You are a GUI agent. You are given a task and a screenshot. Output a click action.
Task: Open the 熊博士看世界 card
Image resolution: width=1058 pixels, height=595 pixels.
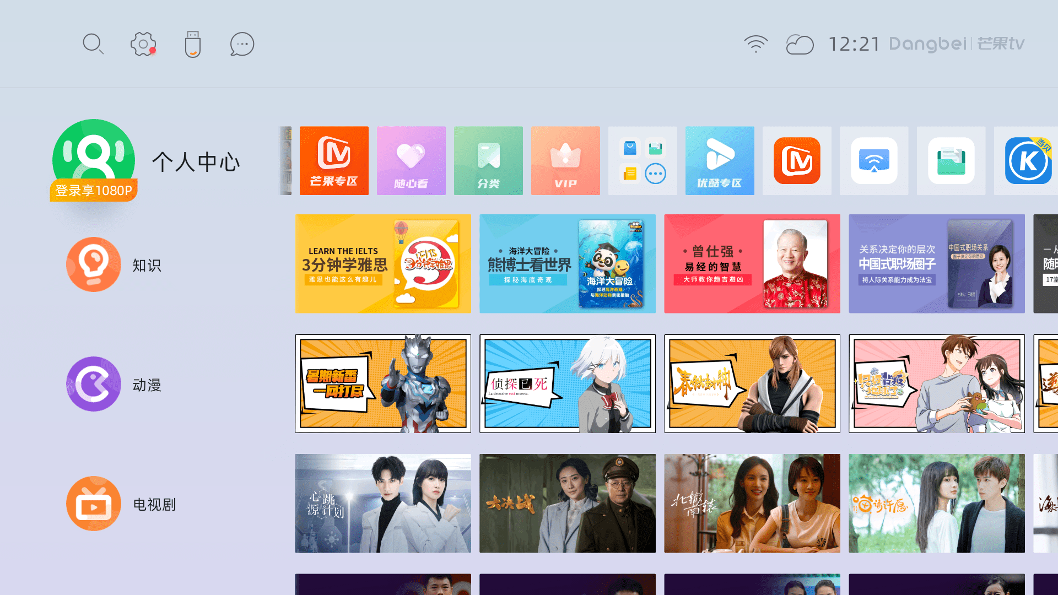568,264
